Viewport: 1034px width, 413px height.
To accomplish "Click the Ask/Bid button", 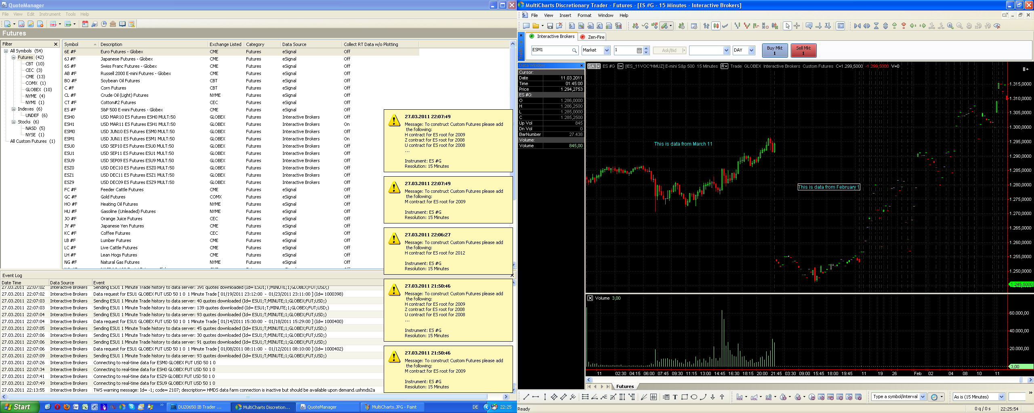I will pos(669,50).
